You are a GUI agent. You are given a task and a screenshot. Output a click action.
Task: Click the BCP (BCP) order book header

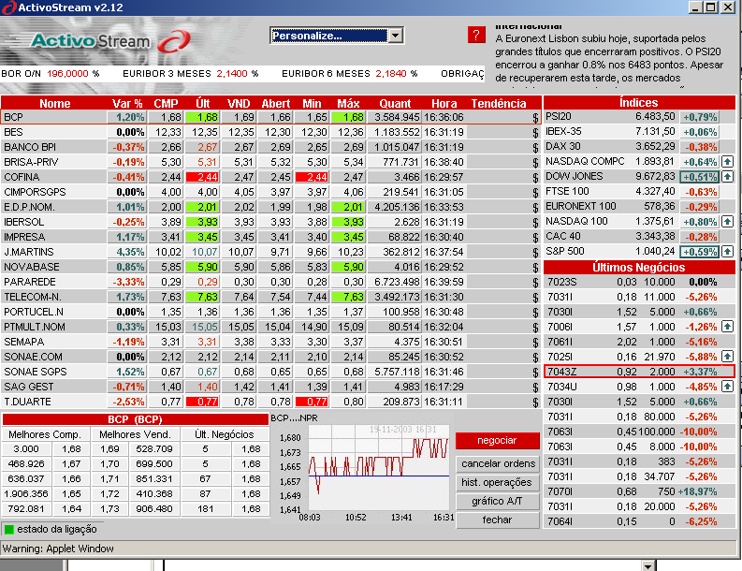pyautogui.click(x=136, y=419)
